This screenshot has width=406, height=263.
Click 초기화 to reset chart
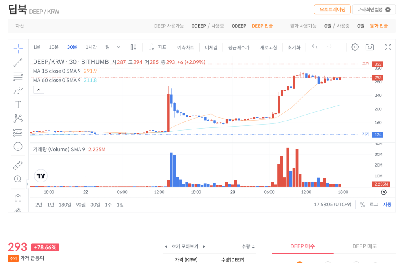click(x=294, y=48)
